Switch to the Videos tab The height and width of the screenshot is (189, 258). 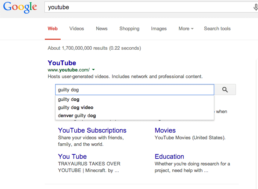tap(76, 28)
